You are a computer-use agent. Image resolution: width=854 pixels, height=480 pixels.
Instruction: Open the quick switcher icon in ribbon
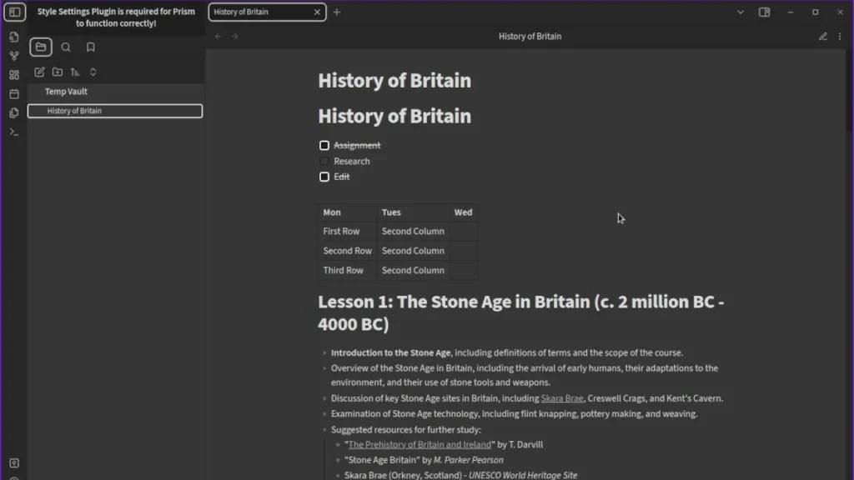click(14, 37)
